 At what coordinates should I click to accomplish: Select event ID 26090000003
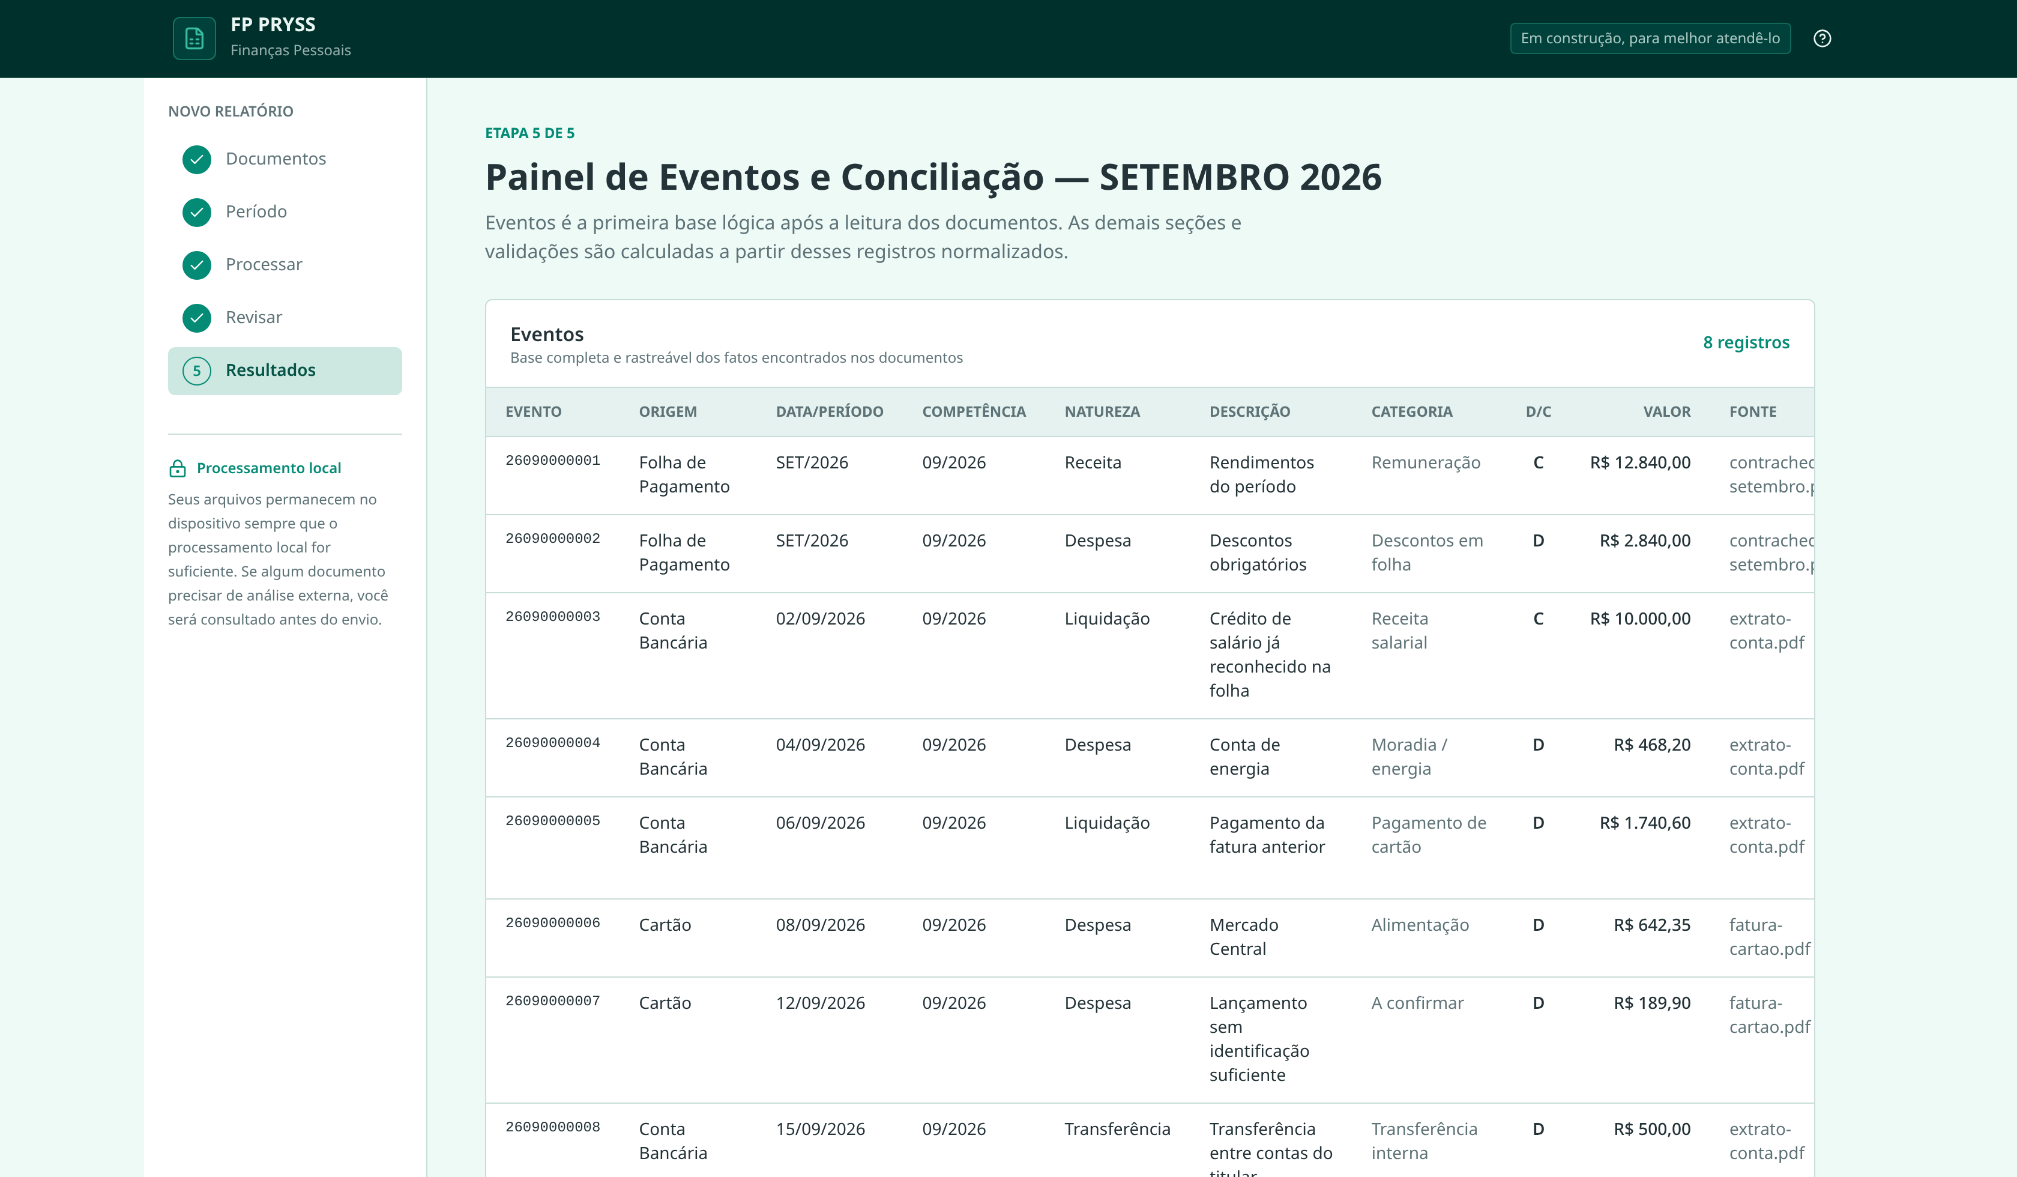click(552, 617)
